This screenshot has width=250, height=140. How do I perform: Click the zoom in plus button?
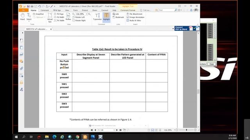click(x=195, y=130)
